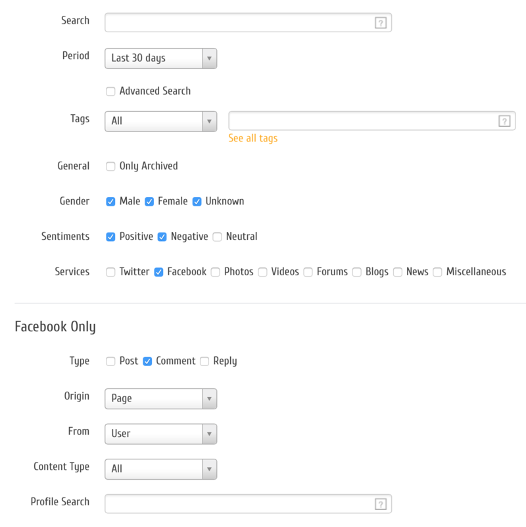Check the Only Archived option
Image resolution: width=526 pixels, height=527 pixels.
click(x=110, y=166)
